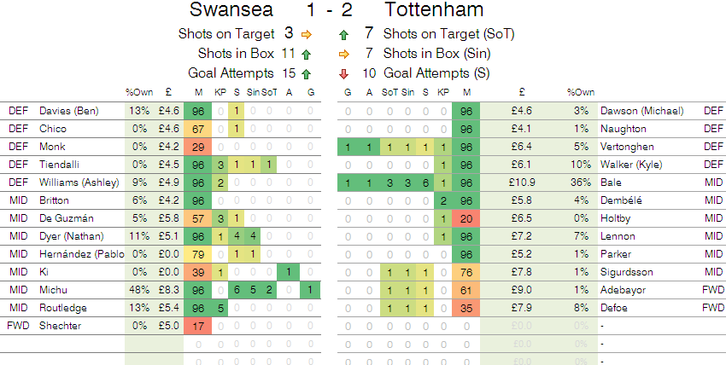Click Shechter's red minutes cell showing 17
Image resolution: width=726 pixels, height=365 pixels.
tap(198, 326)
